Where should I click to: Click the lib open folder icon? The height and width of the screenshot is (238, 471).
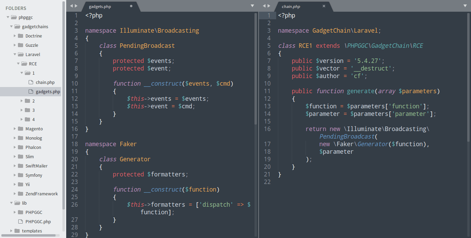17,203
